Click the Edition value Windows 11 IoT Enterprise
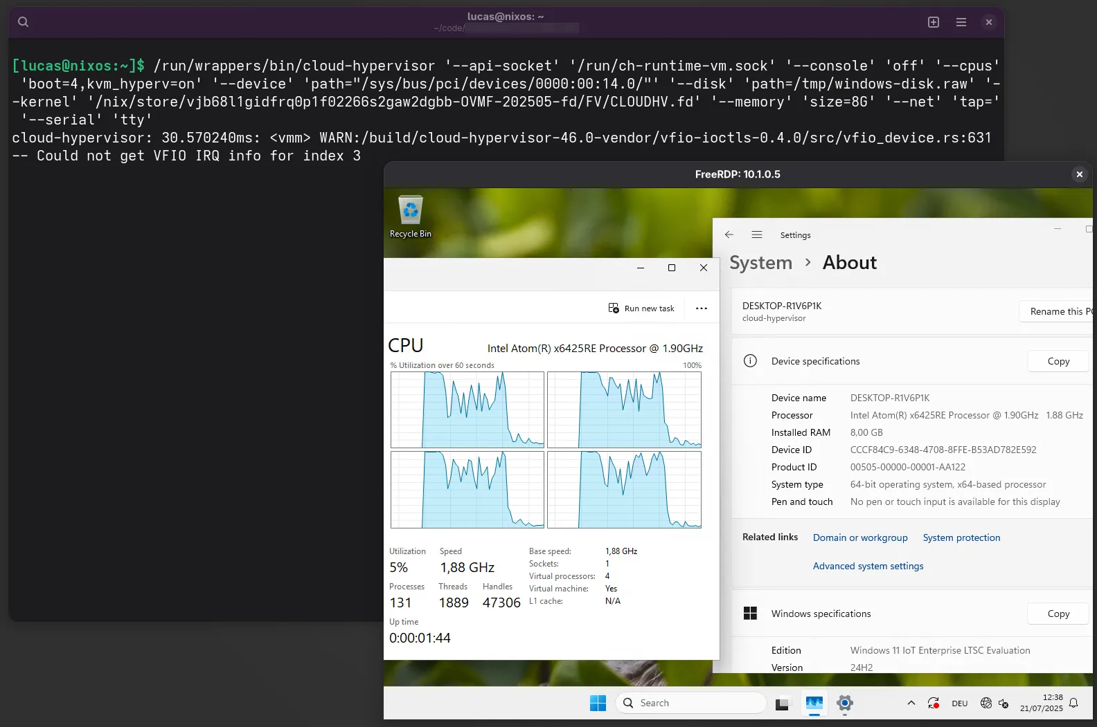 (x=940, y=650)
